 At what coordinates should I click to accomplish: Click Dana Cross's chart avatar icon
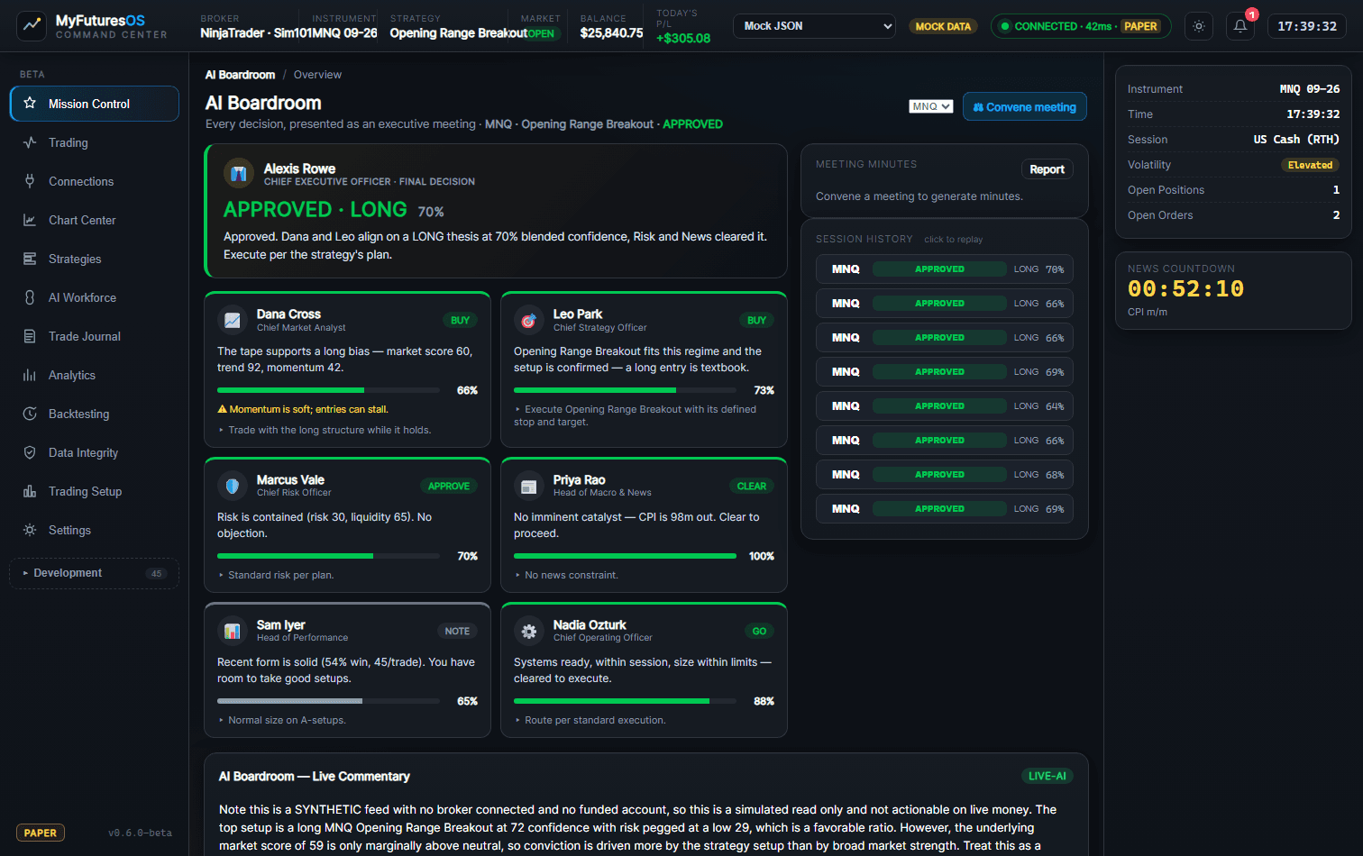pos(233,320)
